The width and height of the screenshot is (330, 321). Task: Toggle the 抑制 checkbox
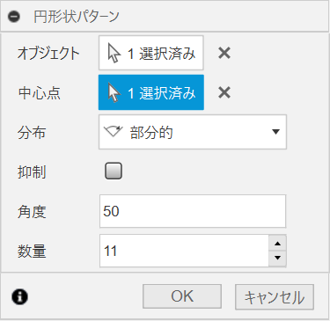click(114, 171)
